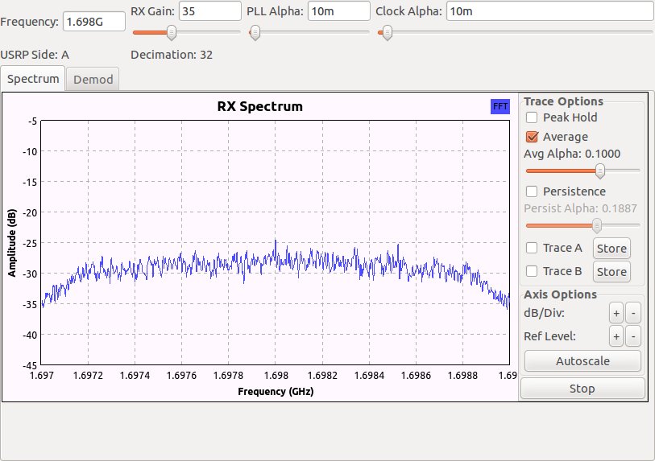Viewport: 655px width, 461px height.
Task: Click the blue FFT legend swatch
Action: pyautogui.click(x=500, y=106)
